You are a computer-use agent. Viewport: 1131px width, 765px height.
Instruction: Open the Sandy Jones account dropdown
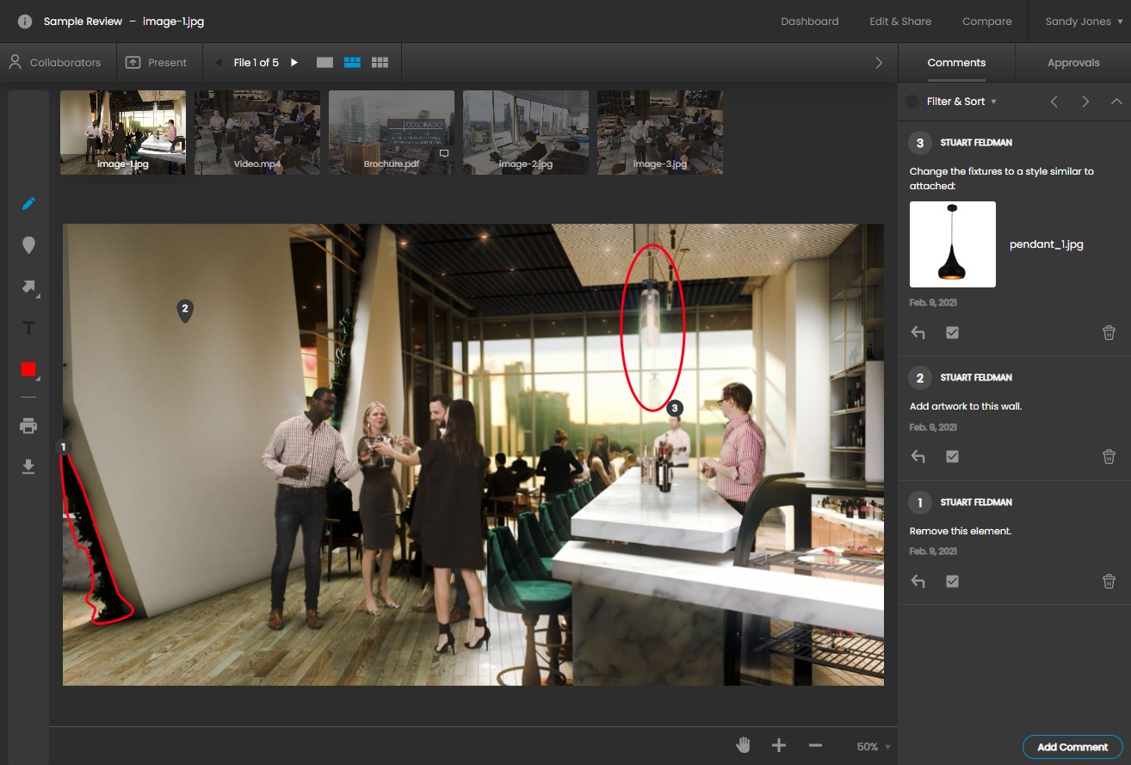[1081, 21]
